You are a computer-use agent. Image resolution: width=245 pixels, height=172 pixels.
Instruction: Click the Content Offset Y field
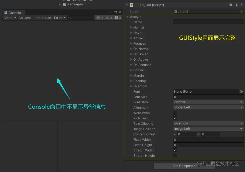tap(211, 134)
